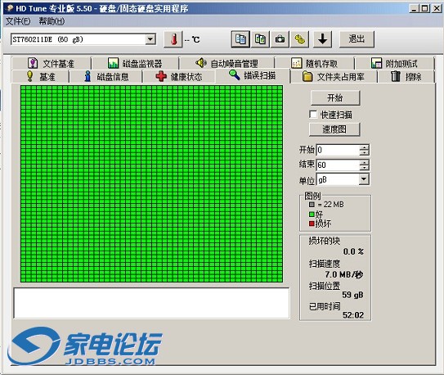Minimize the HD Tune window
444x375 pixels.
414,8
